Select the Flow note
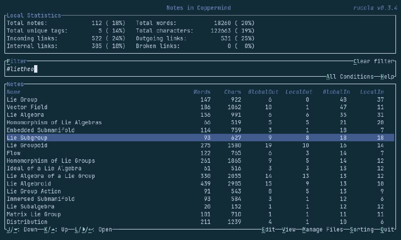The image size is (401, 240). click(200, 153)
